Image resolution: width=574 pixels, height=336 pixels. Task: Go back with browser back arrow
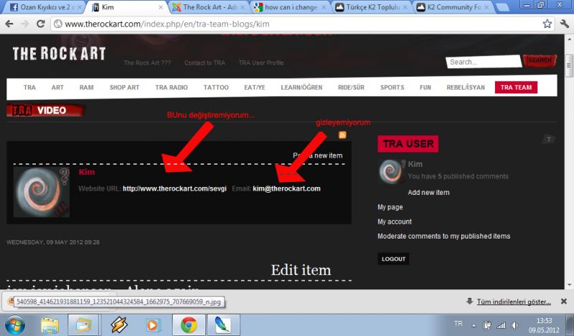tap(9, 24)
